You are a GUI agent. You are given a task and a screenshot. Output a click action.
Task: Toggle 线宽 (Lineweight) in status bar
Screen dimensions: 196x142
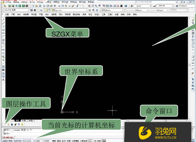point(99,141)
